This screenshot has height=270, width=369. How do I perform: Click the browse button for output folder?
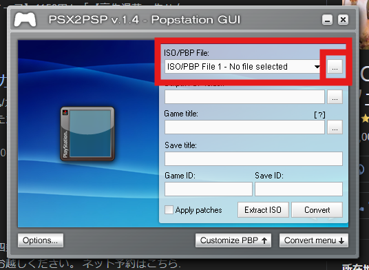point(335,96)
